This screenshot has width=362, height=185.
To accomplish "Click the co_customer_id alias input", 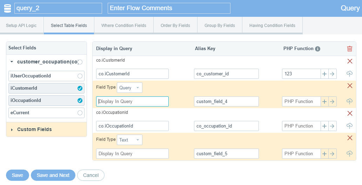I will point(226,74).
